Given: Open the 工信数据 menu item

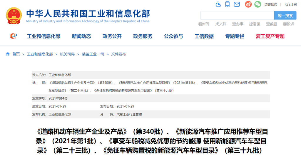Looking at the screenshot, I should [204, 36].
